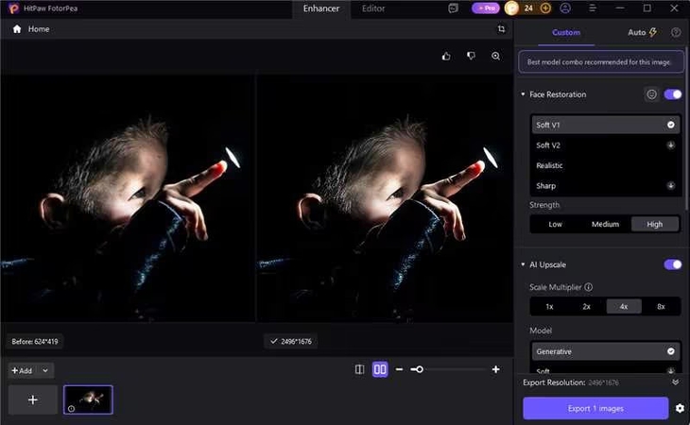Screen dimensions: 690x425
Task: Open the help question mark icon
Action: [676, 32]
